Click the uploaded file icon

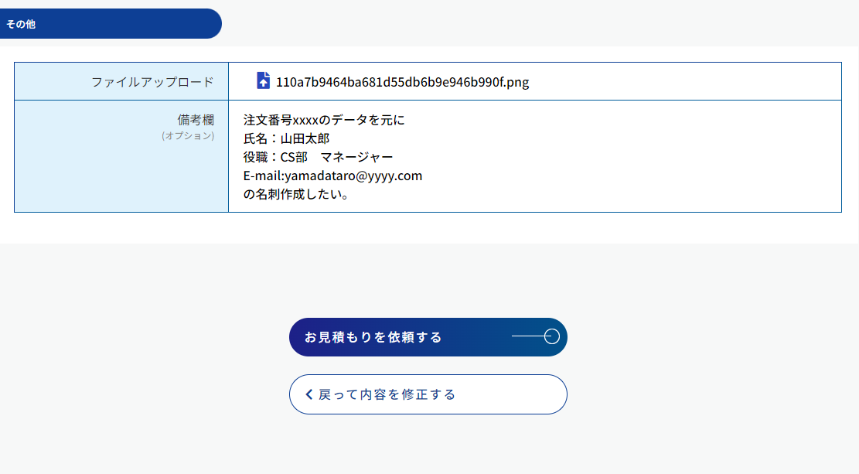(x=263, y=80)
